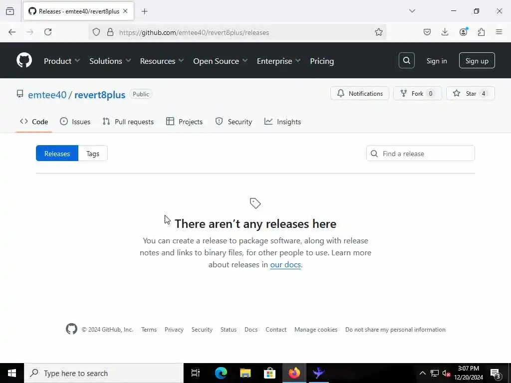The image size is (511, 383).
Task: Open the GitHub search magnifier button
Action: (x=406, y=60)
